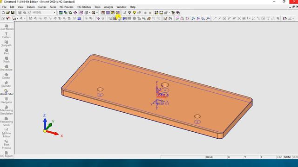This screenshot has width=298, height=167.
Task: Open the File menu
Action: (x=4, y=7)
